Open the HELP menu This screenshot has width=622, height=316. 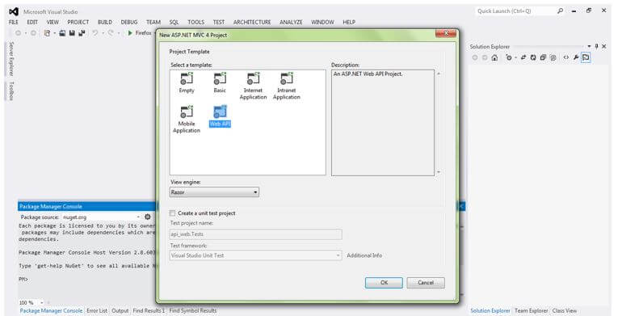pyautogui.click(x=349, y=23)
